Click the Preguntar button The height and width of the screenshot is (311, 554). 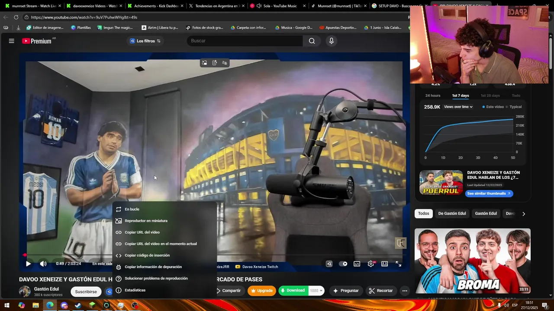pyautogui.click(x=345, y=291)
